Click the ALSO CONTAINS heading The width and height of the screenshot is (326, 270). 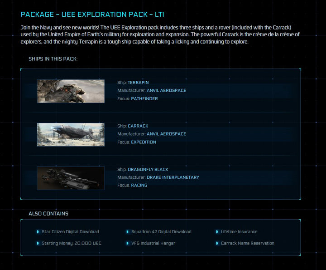pyautogui.click(x=48, y=214)
